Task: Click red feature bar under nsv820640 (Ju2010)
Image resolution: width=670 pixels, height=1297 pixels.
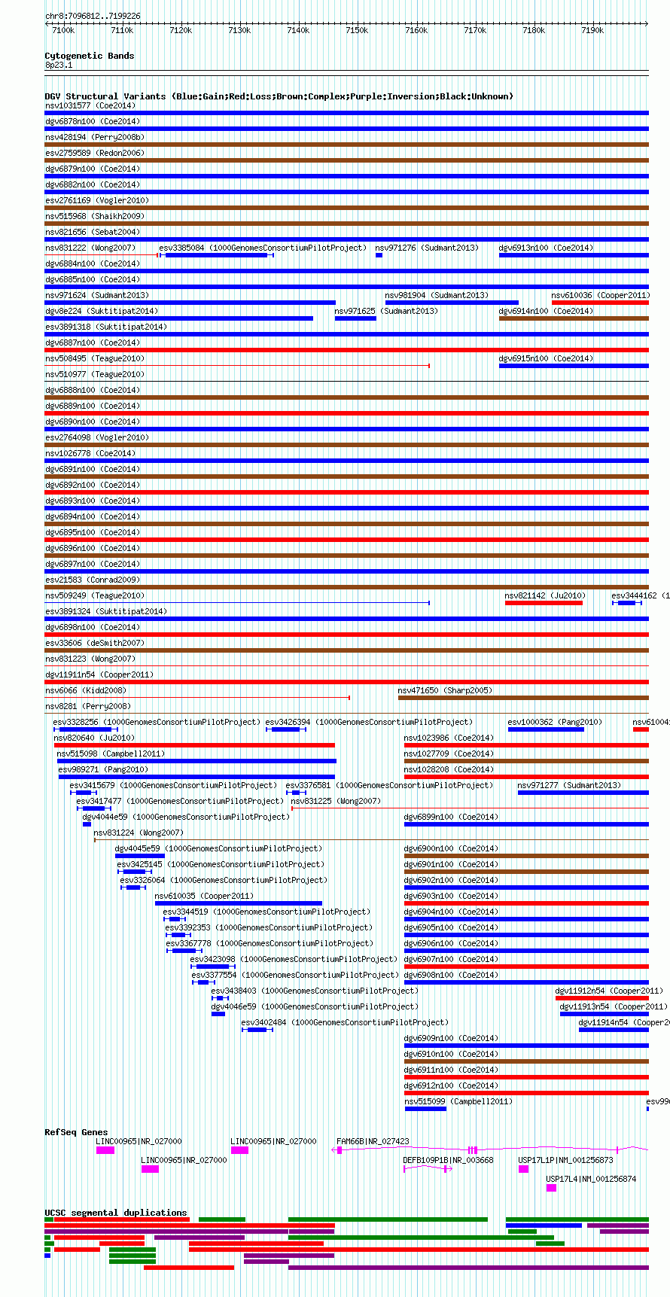Action: [195, 745]
